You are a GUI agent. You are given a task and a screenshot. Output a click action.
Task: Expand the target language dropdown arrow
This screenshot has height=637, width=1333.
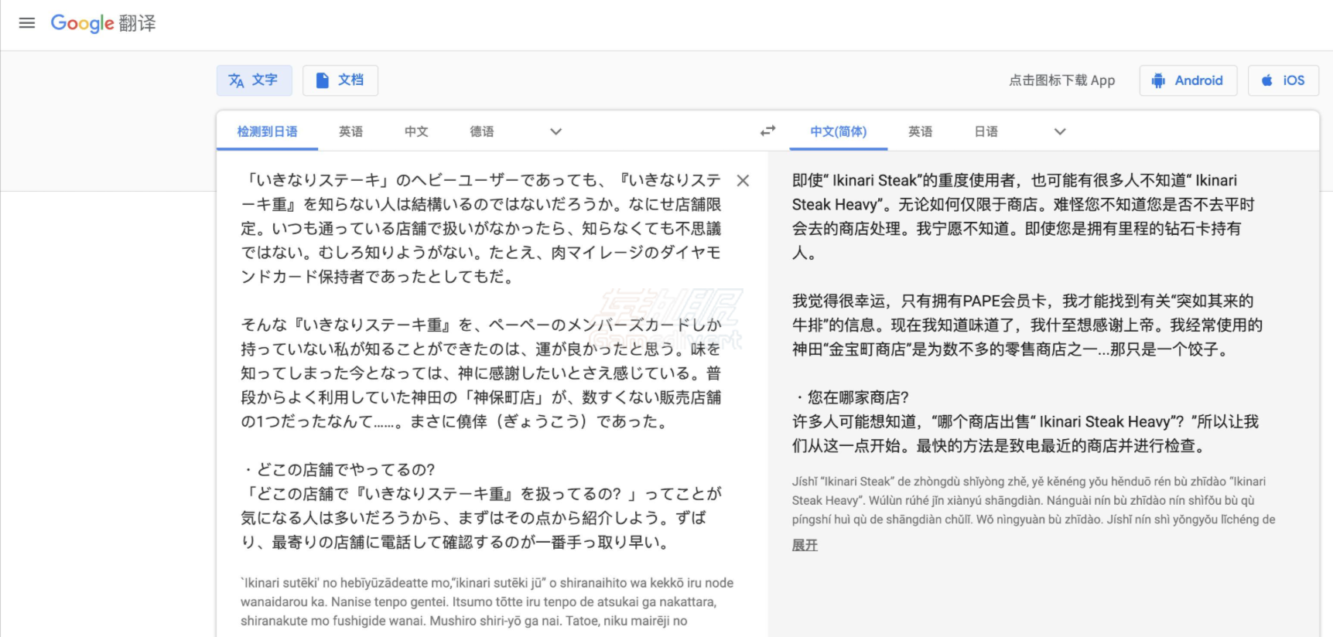pos(1060,131)
